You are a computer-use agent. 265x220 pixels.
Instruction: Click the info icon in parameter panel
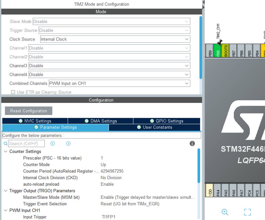point(192,144)
